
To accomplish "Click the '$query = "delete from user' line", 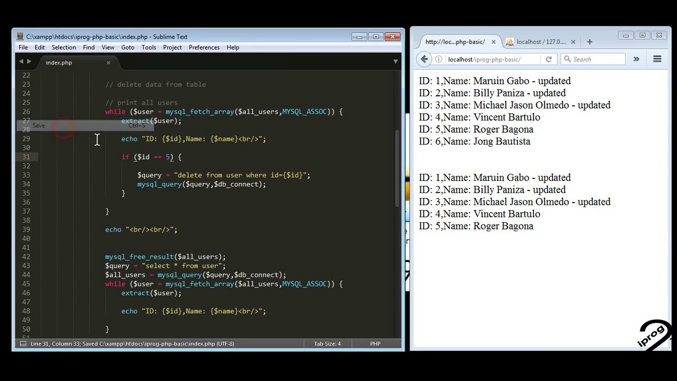I will tap(224, 175).
